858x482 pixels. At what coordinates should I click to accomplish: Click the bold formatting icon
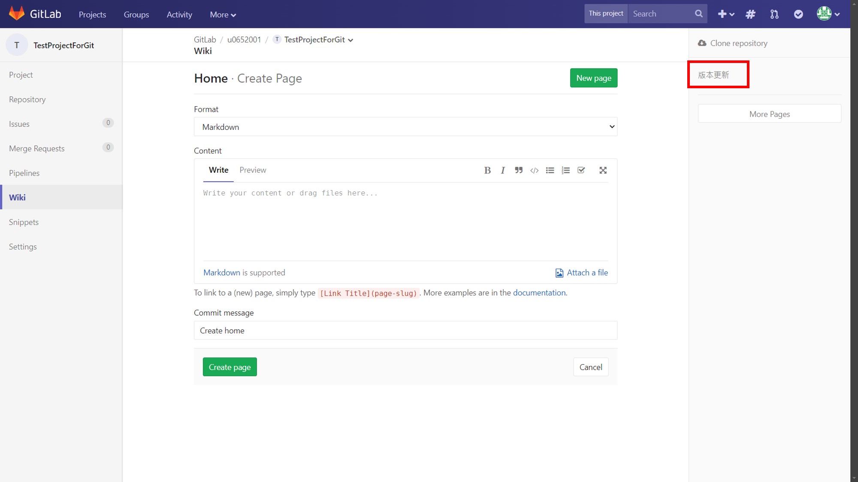pos(487,170)
